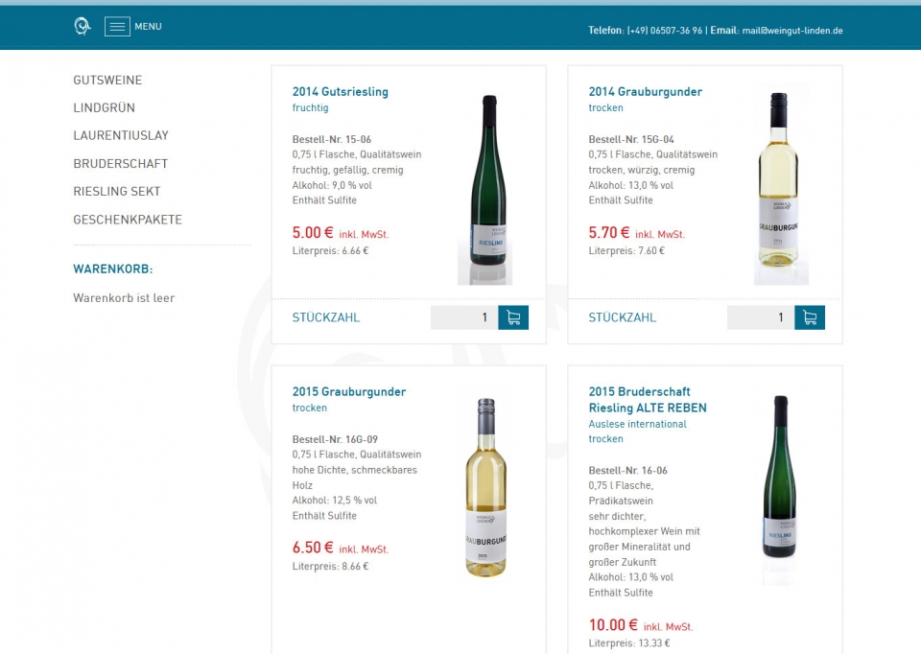The width and height of the screenshot is (921, 654).
Task: Click the 2014 Gutsriesling quantity field
Action: 464,317
